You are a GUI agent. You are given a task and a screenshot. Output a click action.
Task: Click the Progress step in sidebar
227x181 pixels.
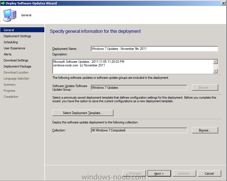pyautogui.click(x=9, y=91)
